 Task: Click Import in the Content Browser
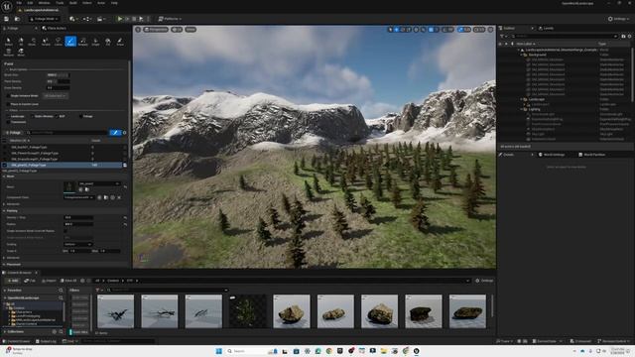(x=49, y=281)
